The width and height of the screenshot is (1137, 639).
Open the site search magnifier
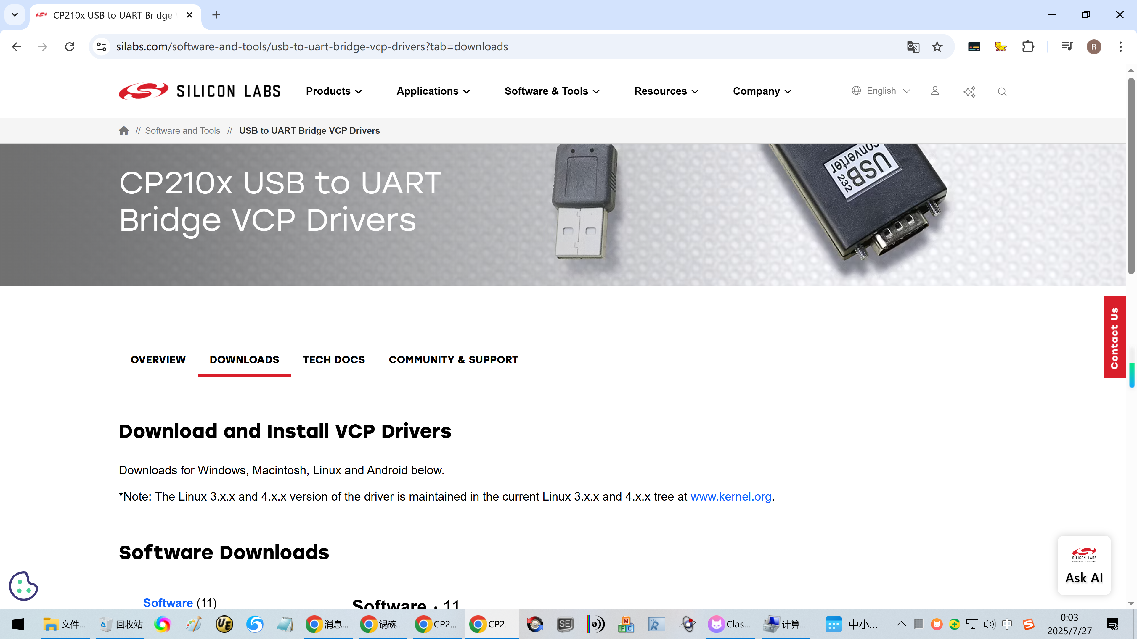coord(1002,91)
